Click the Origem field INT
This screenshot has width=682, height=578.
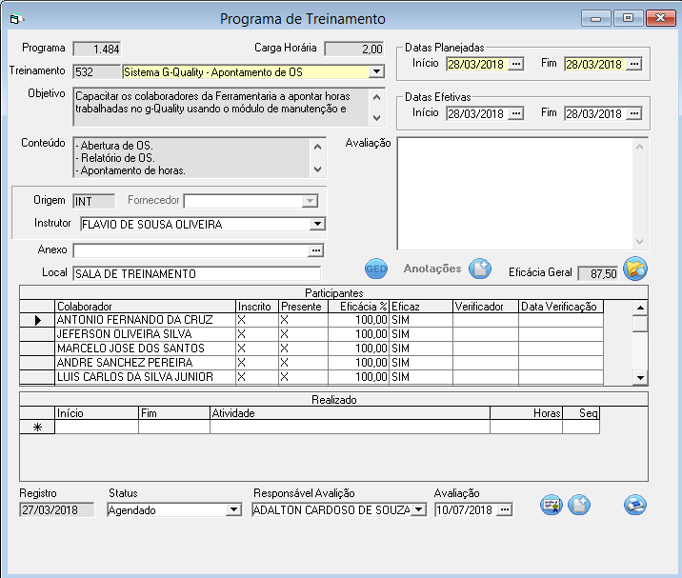94,201
